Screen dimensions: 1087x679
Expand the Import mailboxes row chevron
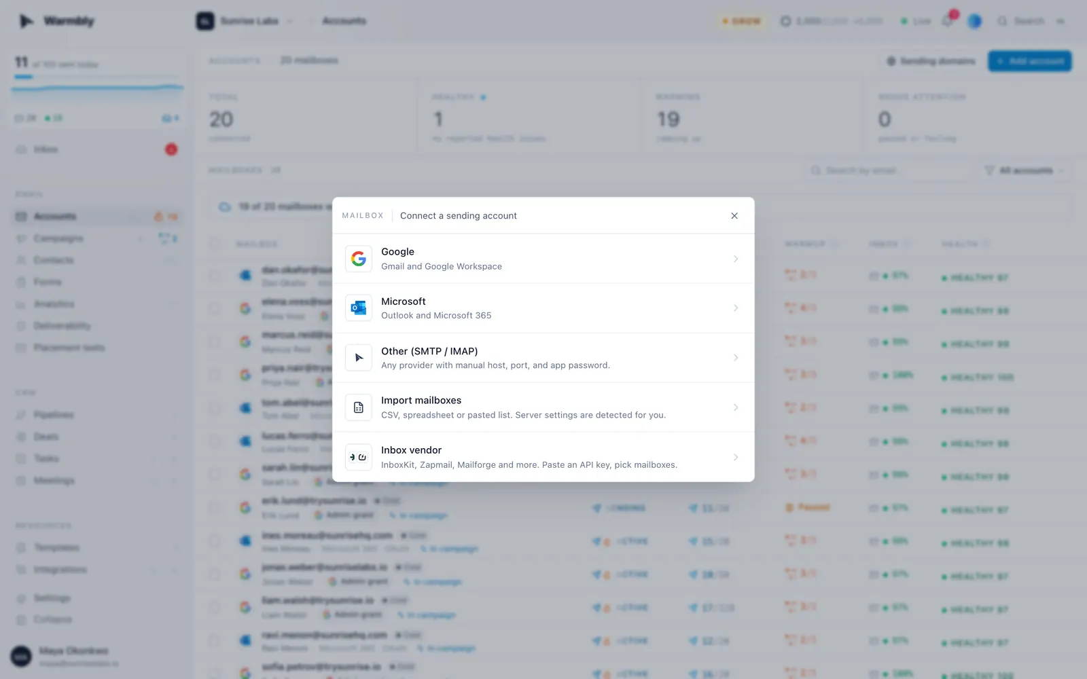pos(736,407)
